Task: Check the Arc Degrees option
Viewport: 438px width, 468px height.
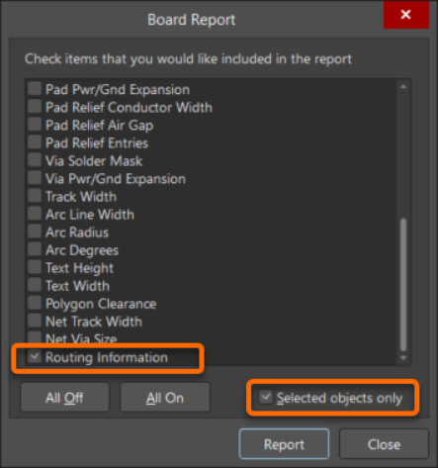Action: tap(35, 249)
